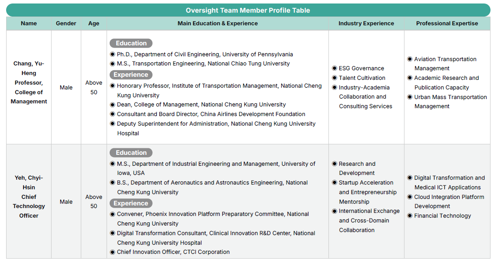Click the Education badge in Chang Yu-Heng's row
494x263 pixels.
pos(131,43)
